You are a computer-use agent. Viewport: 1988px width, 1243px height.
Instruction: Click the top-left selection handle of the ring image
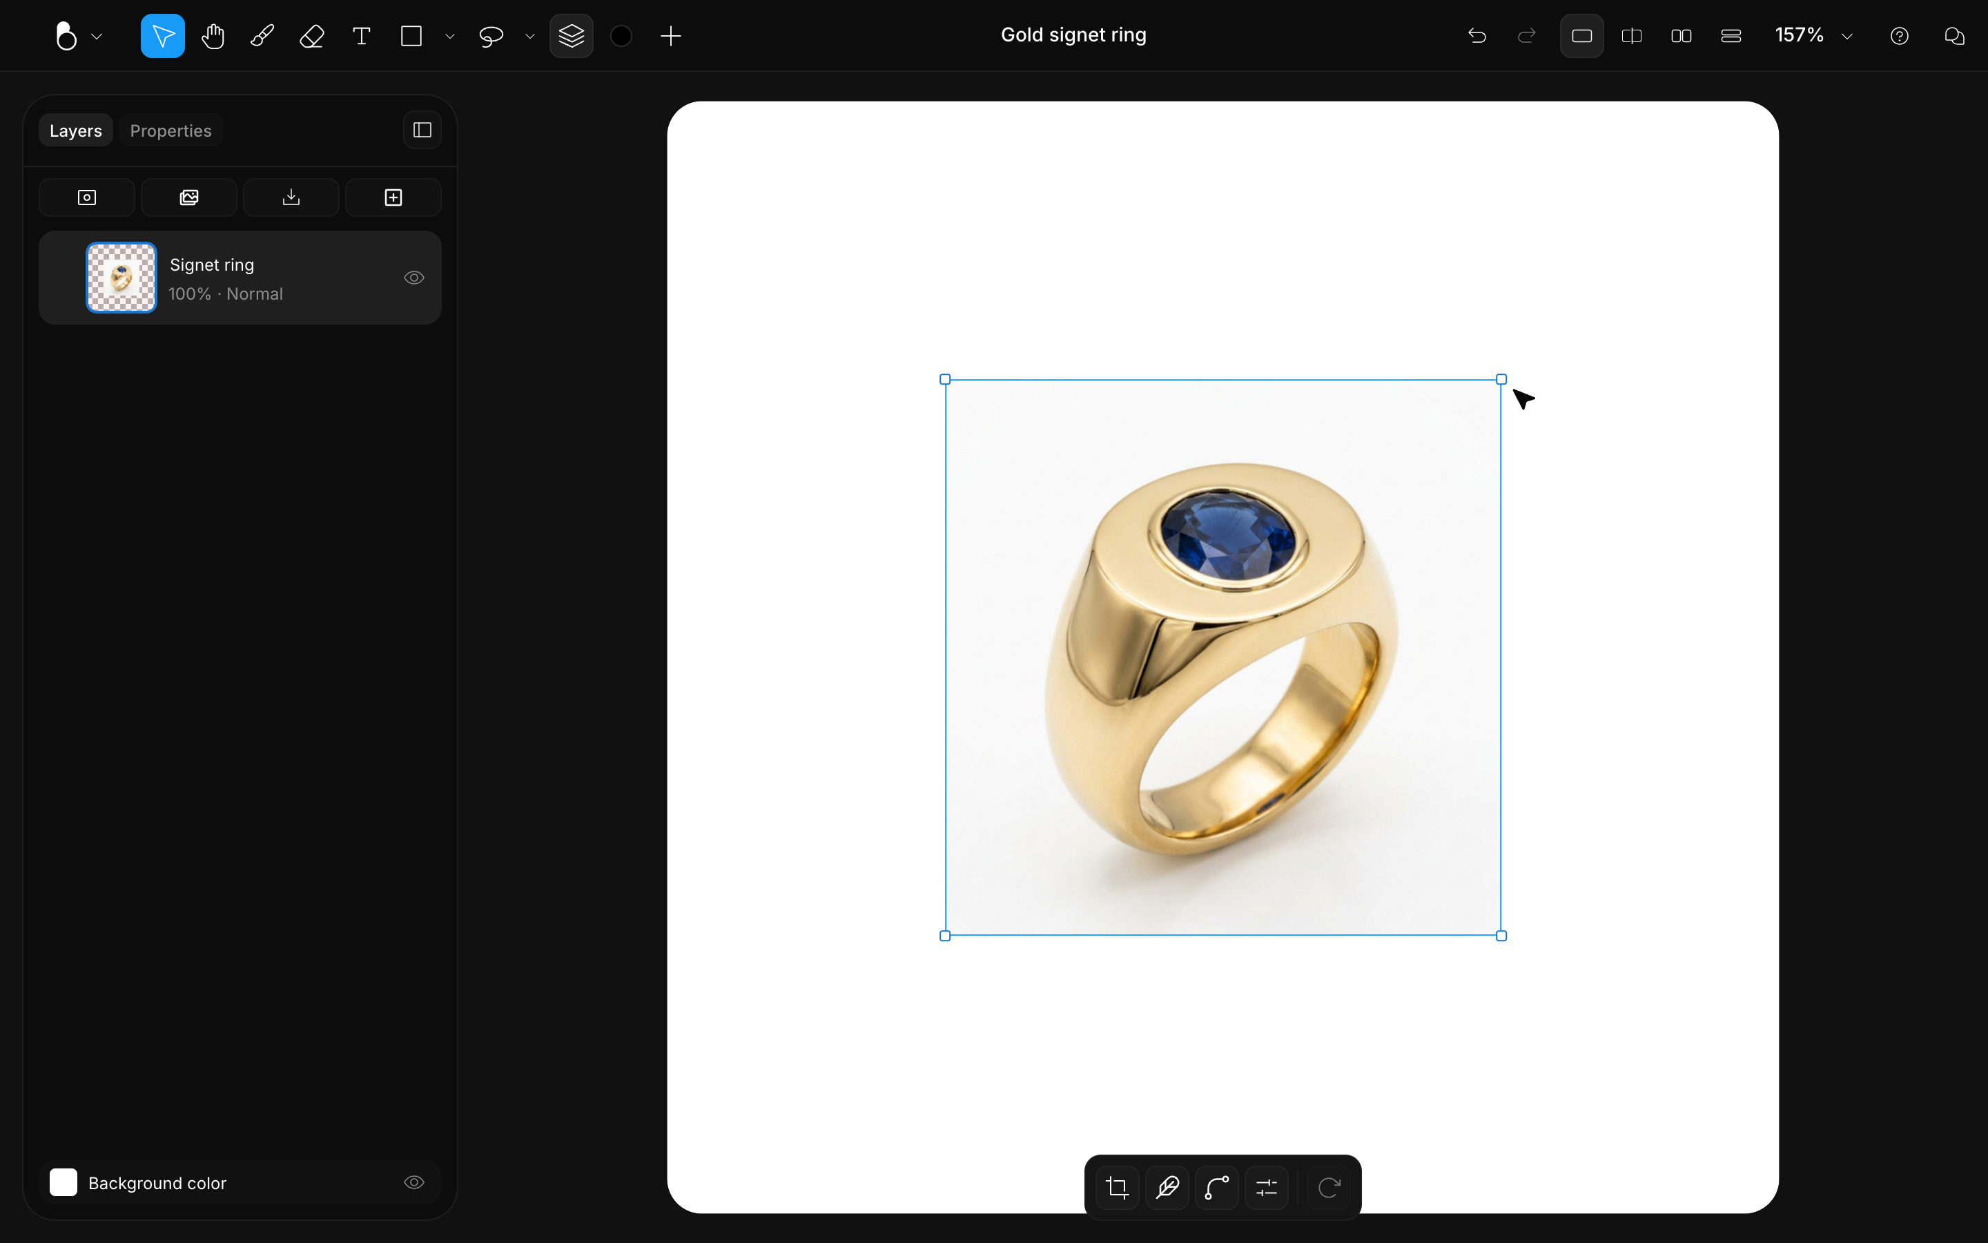945,380
